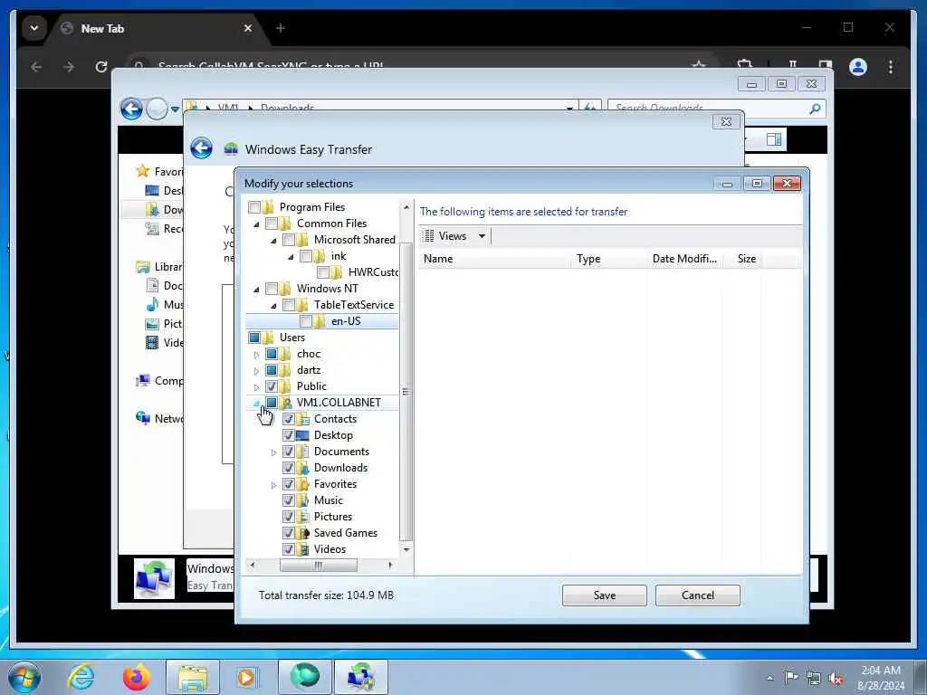Image resolution: width=927 pixels, height=695 pixels.
Task: Click the preview pane icon in Explorer
Action: pos(774,138)
